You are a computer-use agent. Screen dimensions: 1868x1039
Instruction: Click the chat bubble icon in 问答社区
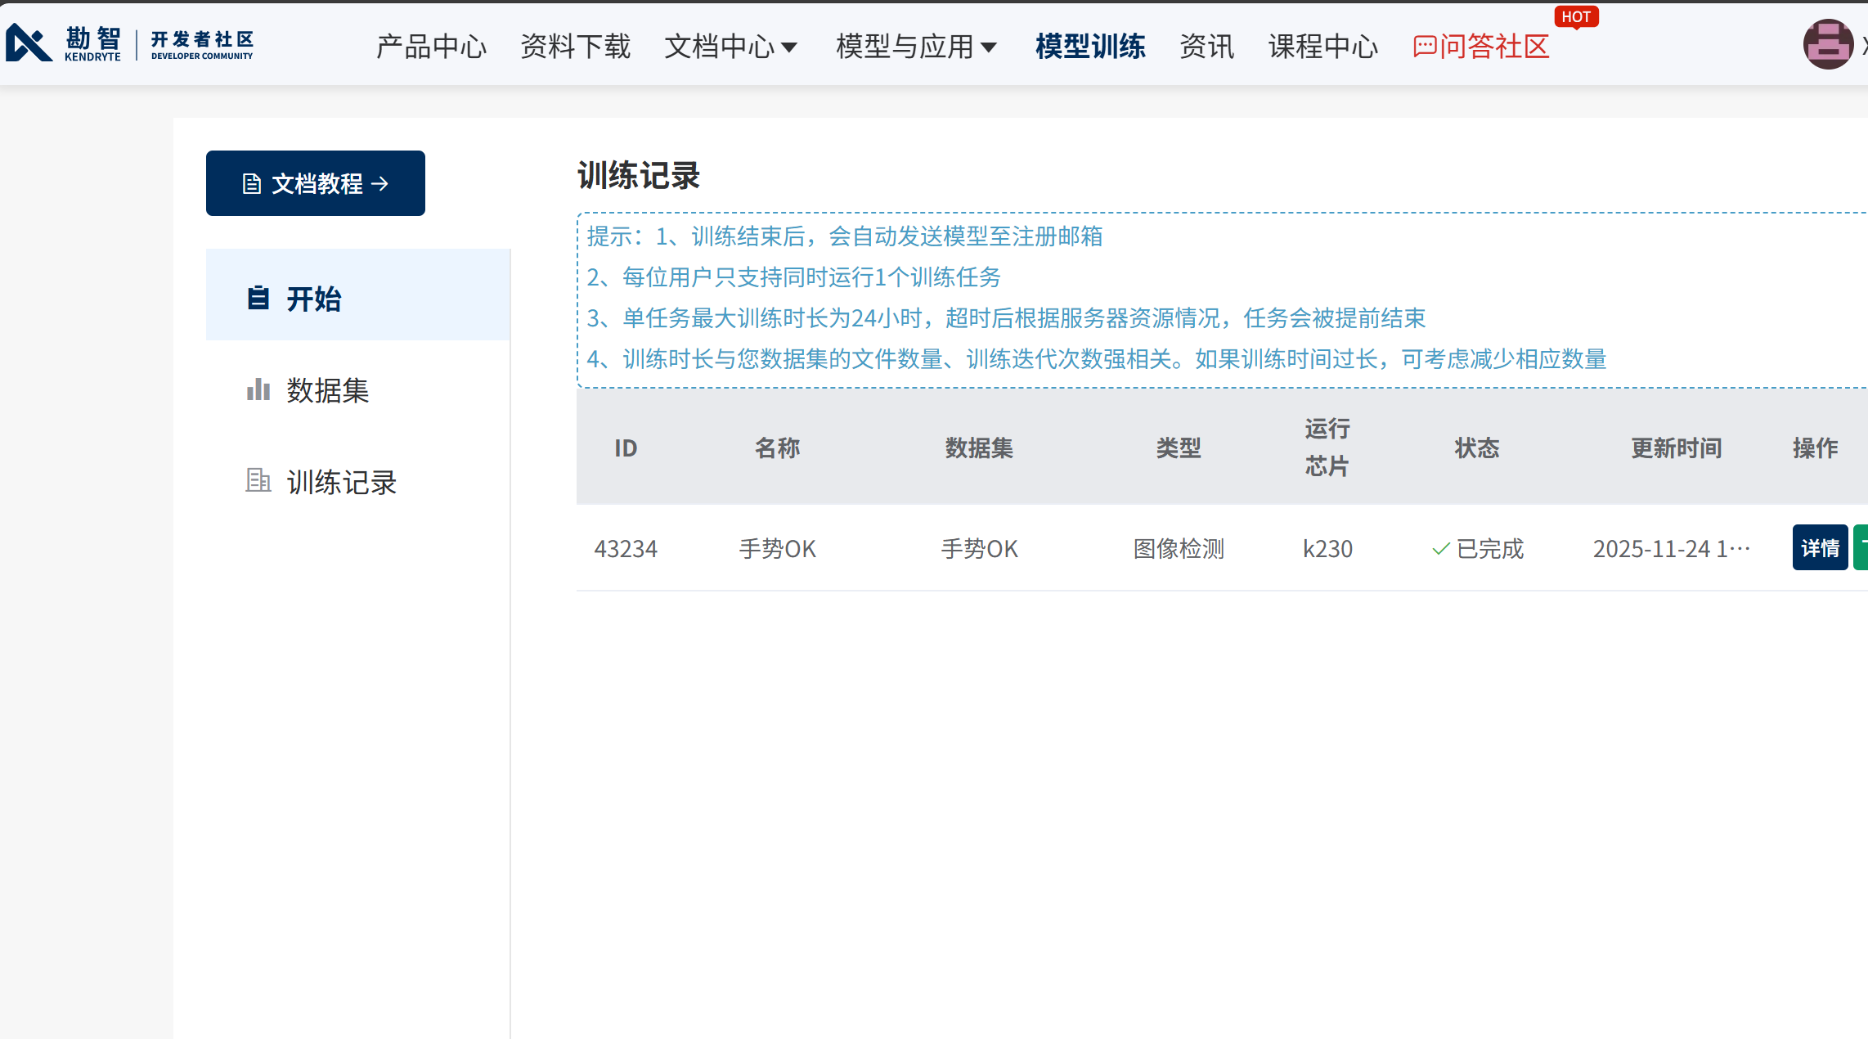click(x=1424, y=47)
